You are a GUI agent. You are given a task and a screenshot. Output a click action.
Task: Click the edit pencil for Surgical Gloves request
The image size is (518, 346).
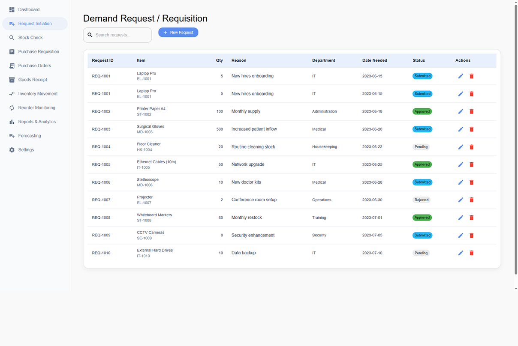(x=461, y=129)
